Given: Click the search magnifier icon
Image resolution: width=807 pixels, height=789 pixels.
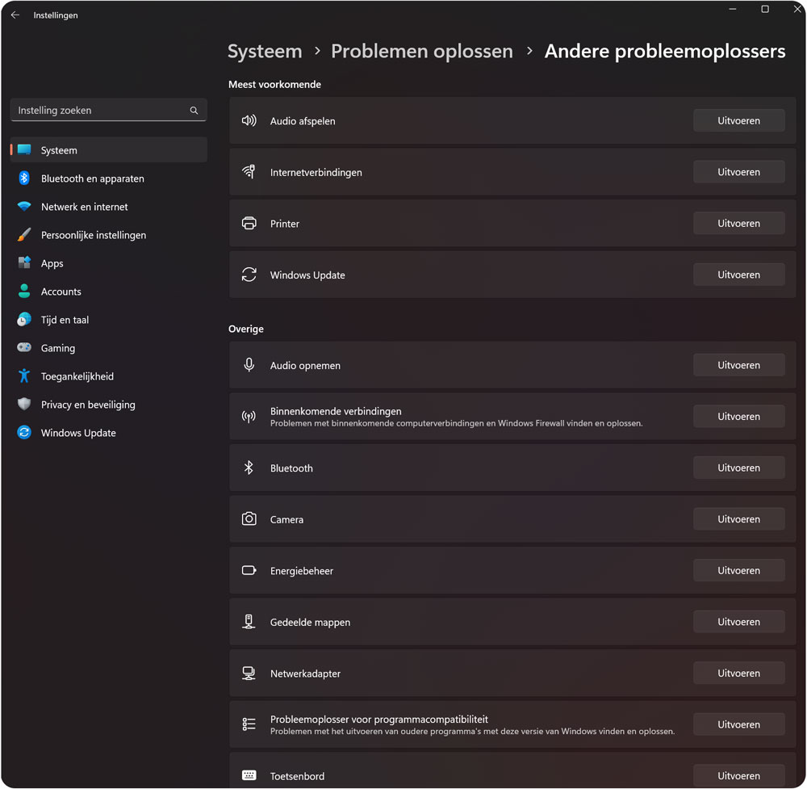Looking at the screenshot, I should (x=194, y=111).
